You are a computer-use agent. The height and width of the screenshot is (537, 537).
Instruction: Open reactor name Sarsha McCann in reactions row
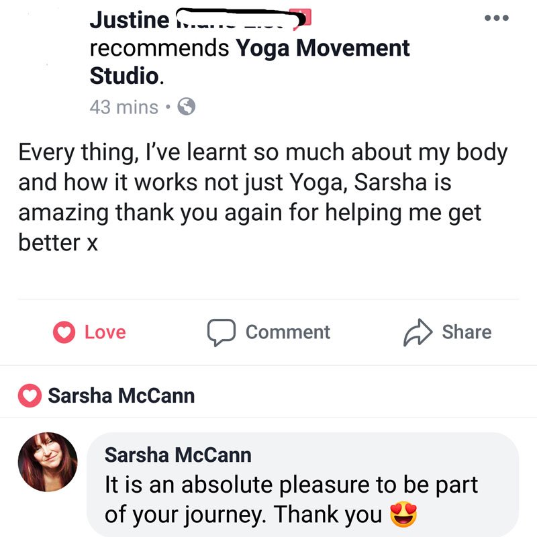[121, 396]
